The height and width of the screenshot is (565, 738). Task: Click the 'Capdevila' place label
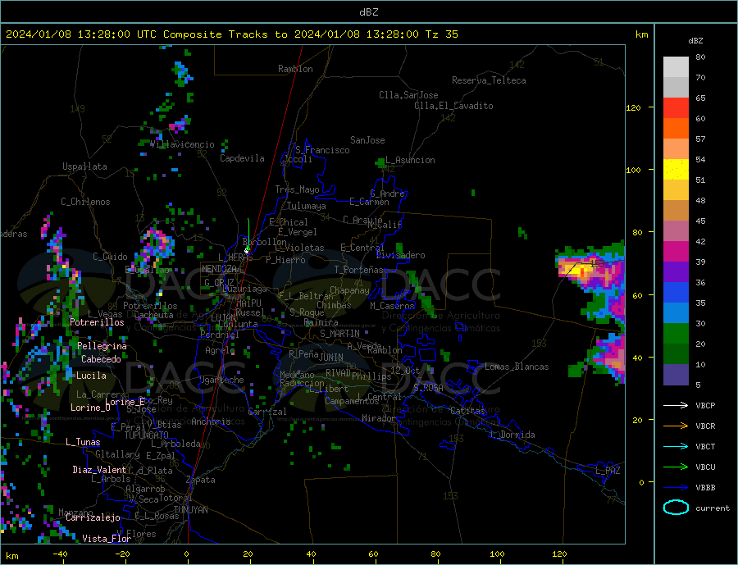tap(242, 158)
